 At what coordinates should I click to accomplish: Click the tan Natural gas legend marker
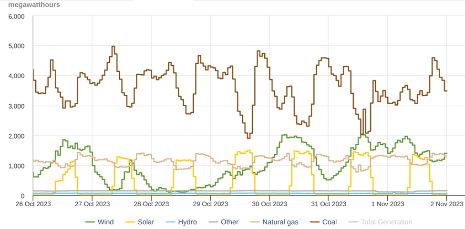click(255, 222)
